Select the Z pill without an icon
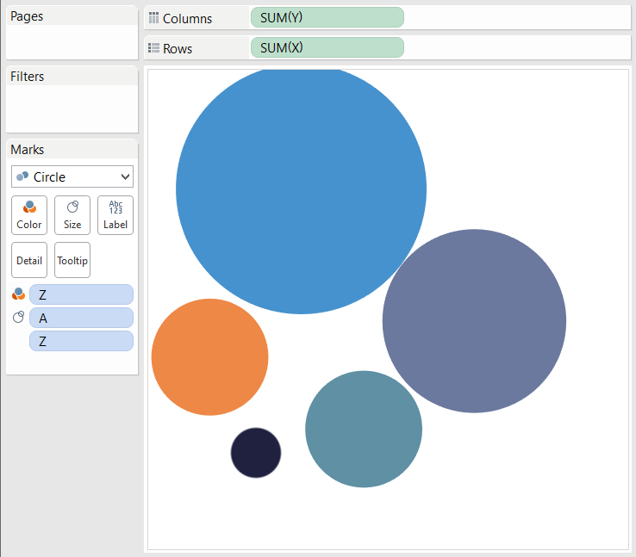 pyautogui.click(x=81, y=341)
